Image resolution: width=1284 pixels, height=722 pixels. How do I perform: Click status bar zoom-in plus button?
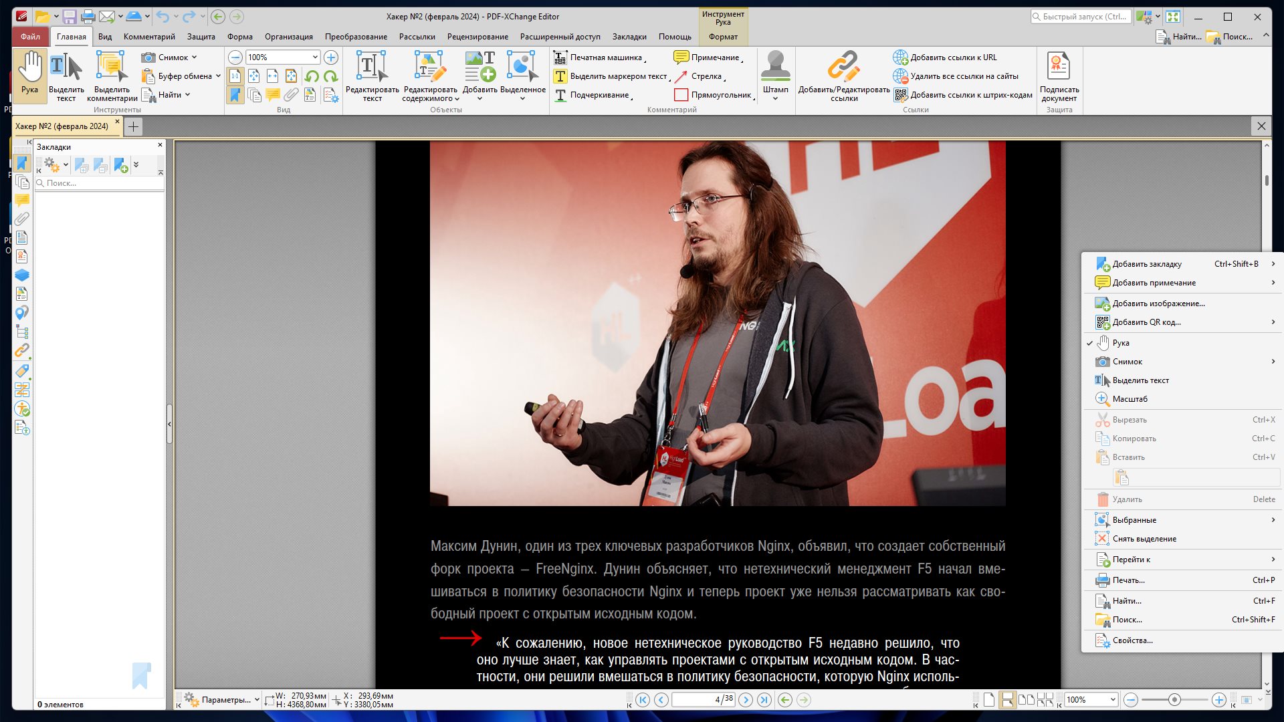click(1218, 700)
